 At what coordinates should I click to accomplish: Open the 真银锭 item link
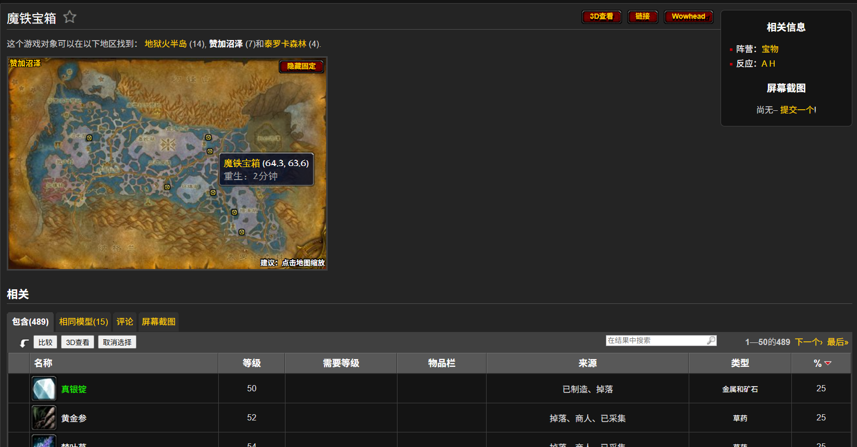coord(74,389)
